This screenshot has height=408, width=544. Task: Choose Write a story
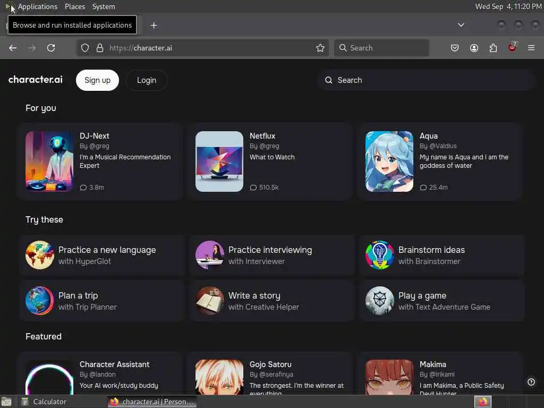271,301
